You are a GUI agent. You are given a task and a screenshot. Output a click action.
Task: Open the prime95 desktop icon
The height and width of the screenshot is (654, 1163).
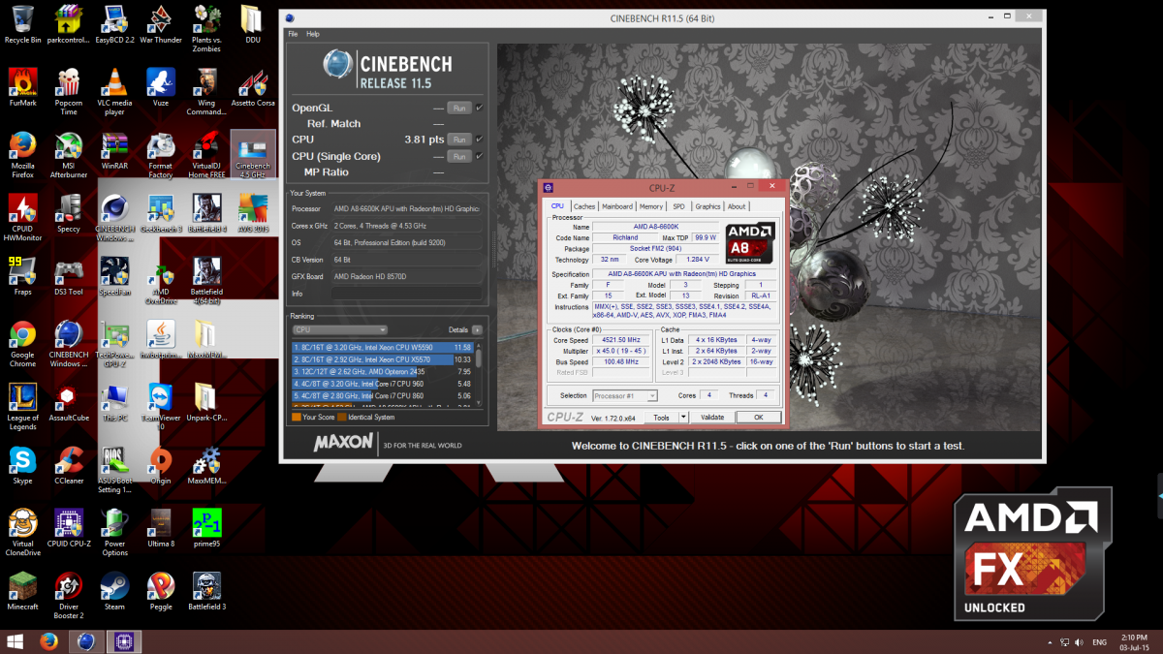(x=206, y=528)
